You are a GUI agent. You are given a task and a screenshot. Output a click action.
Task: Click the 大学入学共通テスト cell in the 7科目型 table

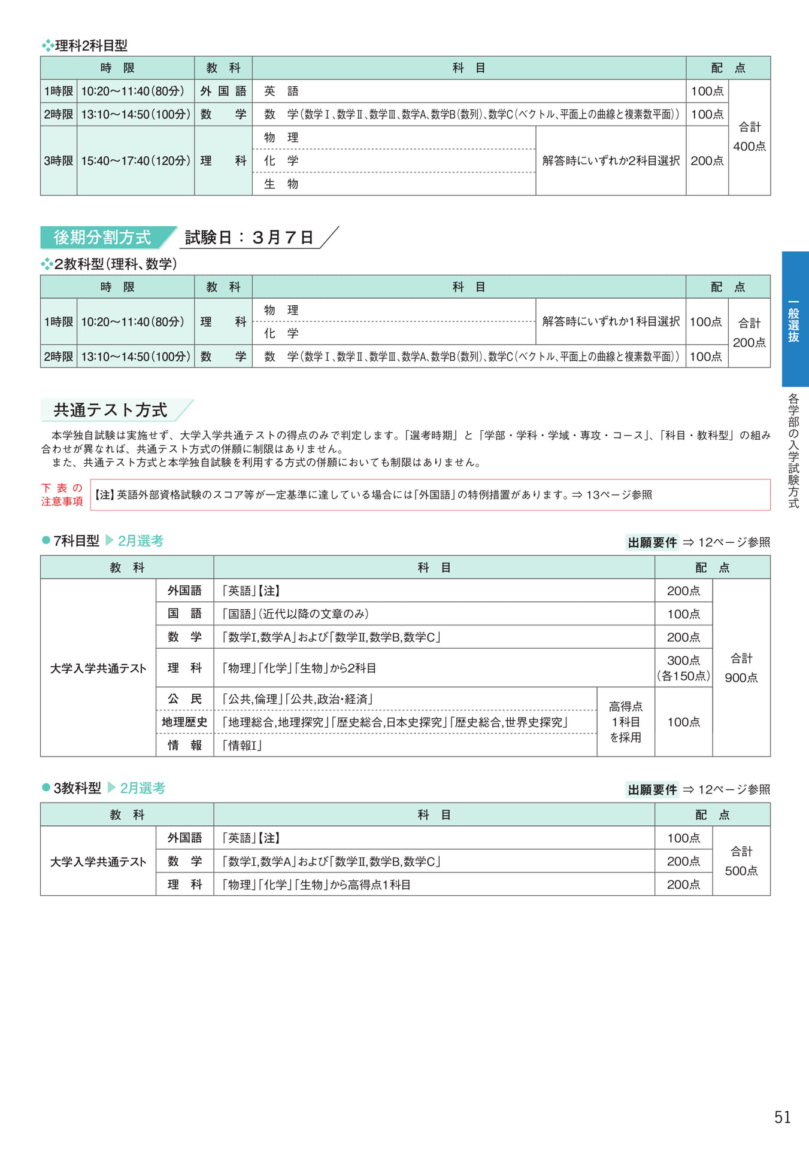coord(98,668)
